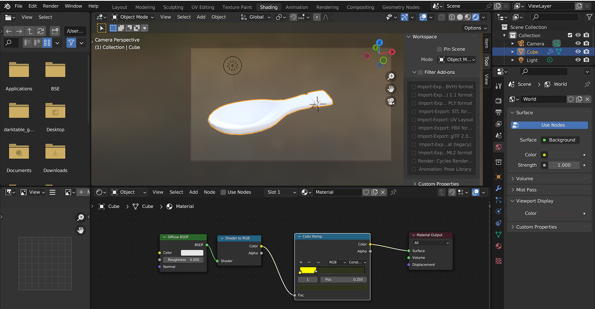Open the Particles properties tab icon
The width and height of the screenshot is (595, 309).
498,200
